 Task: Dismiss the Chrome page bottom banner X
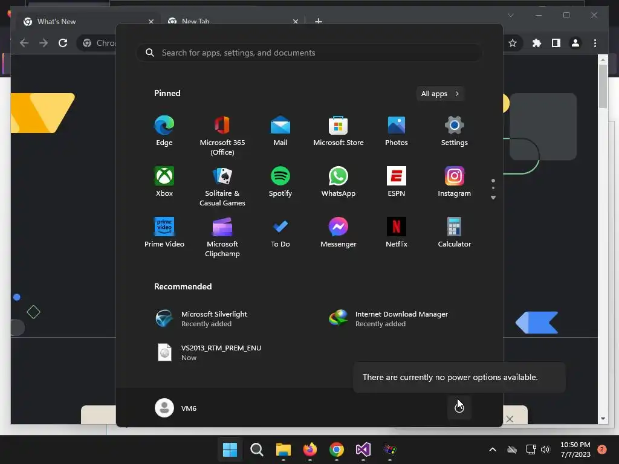pyautogui.click(x=510, y=419)
